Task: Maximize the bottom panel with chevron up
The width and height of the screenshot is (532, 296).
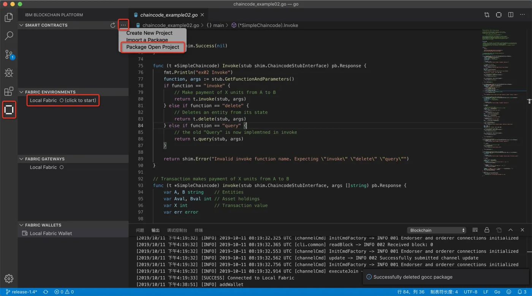Action: [x=511, y=230]
